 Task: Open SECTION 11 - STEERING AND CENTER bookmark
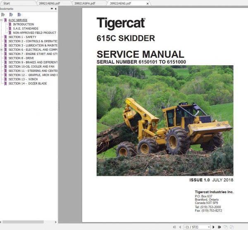coord(33,71)
